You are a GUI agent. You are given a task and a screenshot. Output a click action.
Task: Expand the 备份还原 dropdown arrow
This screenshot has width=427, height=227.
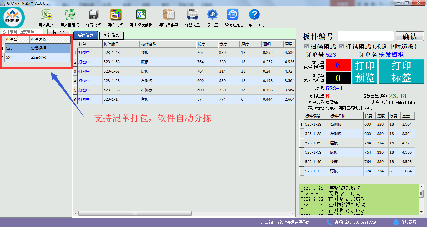tap(242, 26)
